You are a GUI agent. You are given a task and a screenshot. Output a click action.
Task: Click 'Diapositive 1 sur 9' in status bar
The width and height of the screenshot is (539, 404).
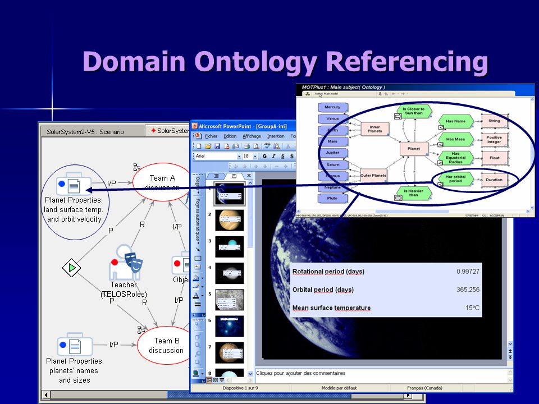point(240,388)
